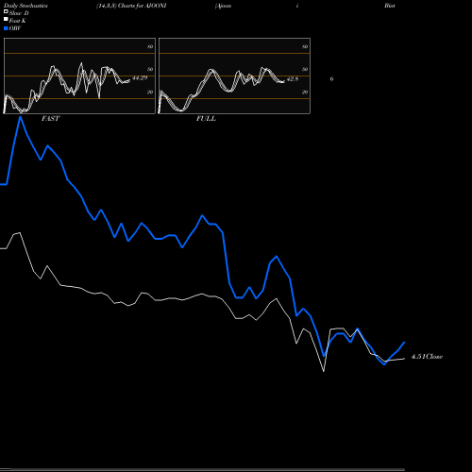Click the '4.51 Close' price label
This screenshot has height=472, width=472.
pyautogui.click(x=427, y=357)
